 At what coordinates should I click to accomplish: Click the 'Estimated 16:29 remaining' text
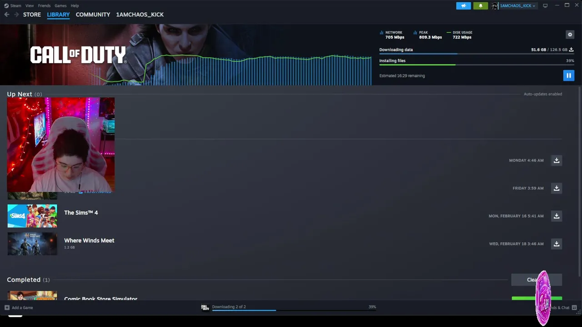point(402,76)
